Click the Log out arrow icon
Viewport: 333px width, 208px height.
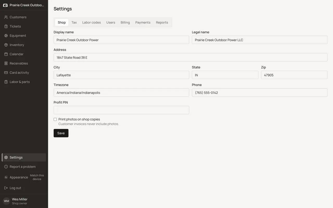(x=6, y=188)
